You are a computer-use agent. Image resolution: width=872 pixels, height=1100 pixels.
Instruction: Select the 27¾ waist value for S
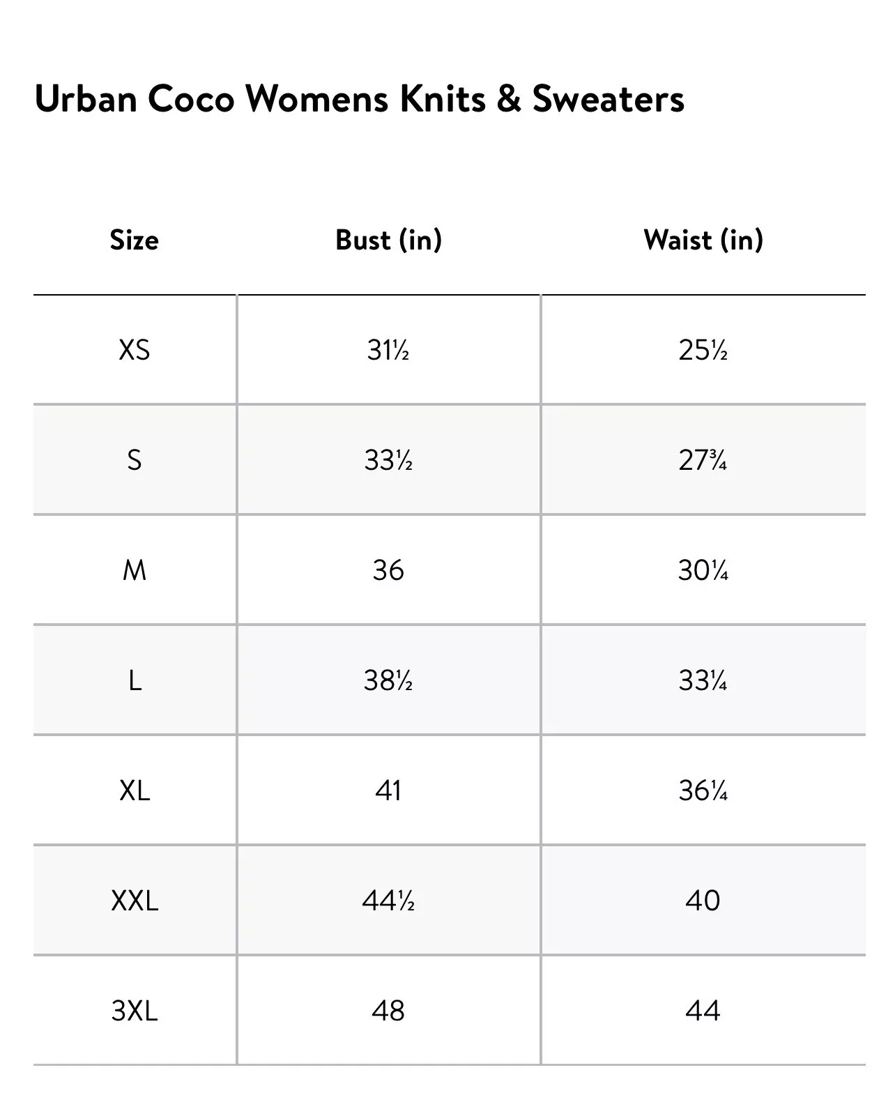[703, 460]
